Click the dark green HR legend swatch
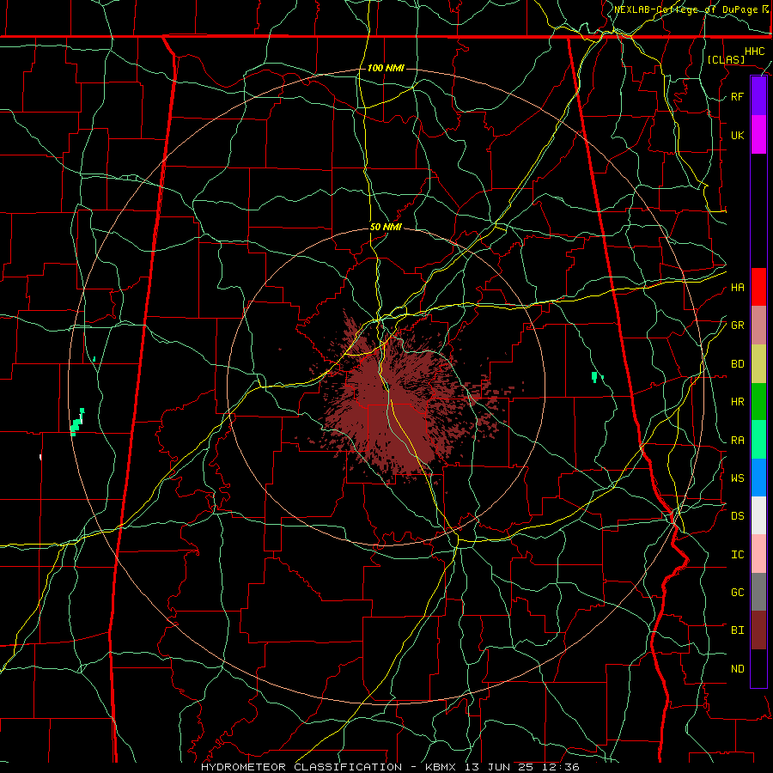This screenshot has width=773, height=773. point(758,401)
